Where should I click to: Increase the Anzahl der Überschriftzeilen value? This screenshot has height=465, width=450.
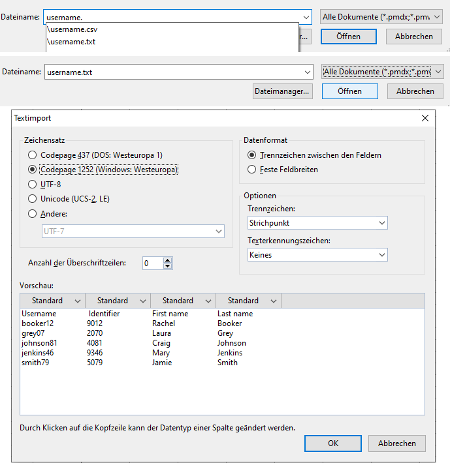click(168, 260)
